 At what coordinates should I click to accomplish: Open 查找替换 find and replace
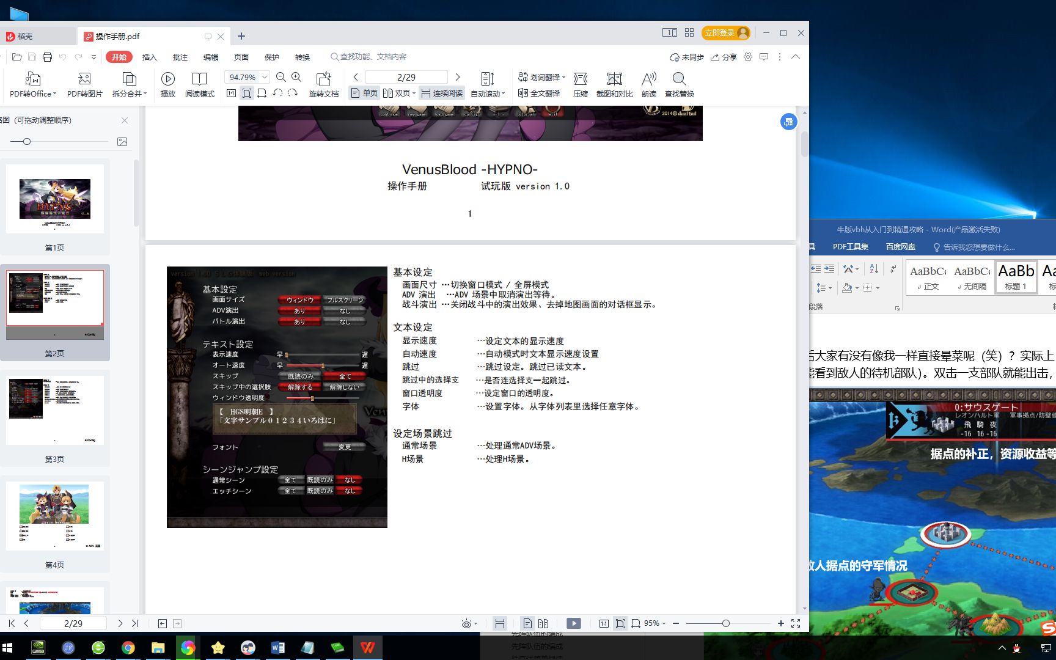(x=680, y=84)
